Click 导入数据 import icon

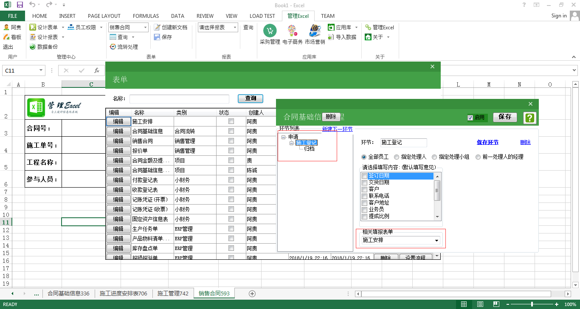pyautogui.click(x=331, y=37)
